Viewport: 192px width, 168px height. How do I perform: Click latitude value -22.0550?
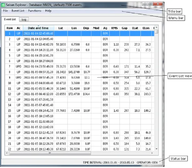coord(60,94)
